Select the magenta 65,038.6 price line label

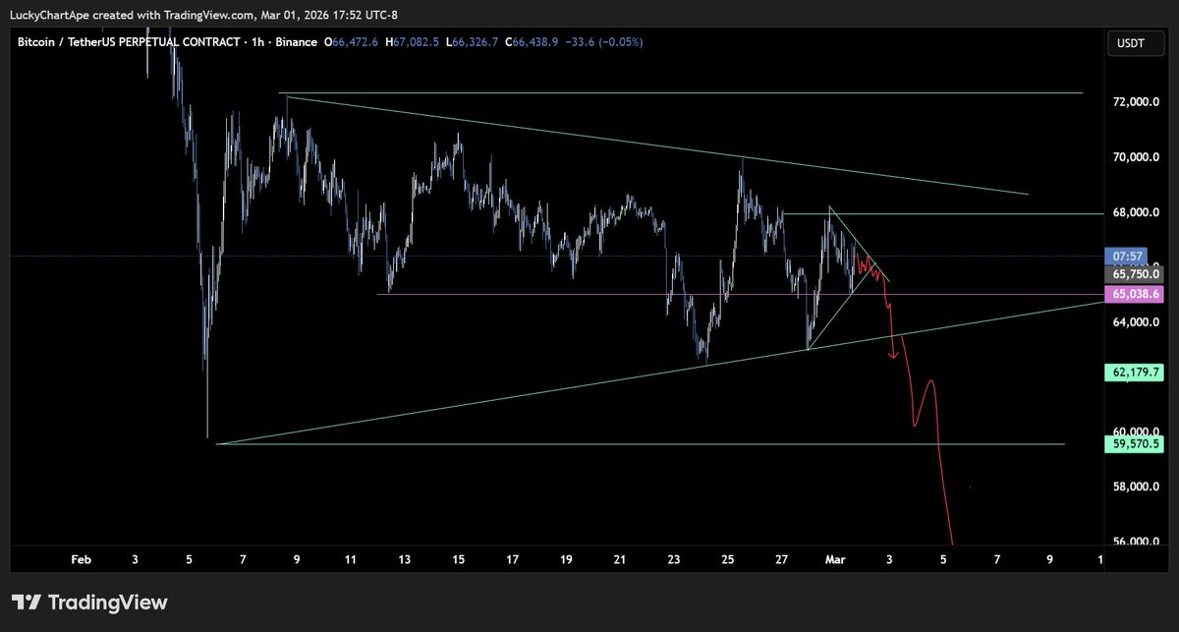click(1135, 293)
